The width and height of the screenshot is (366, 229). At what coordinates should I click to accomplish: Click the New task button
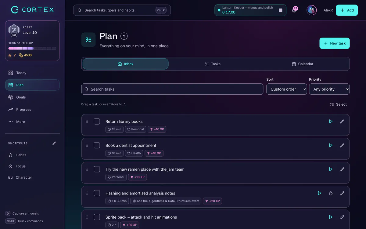[335, 43]
